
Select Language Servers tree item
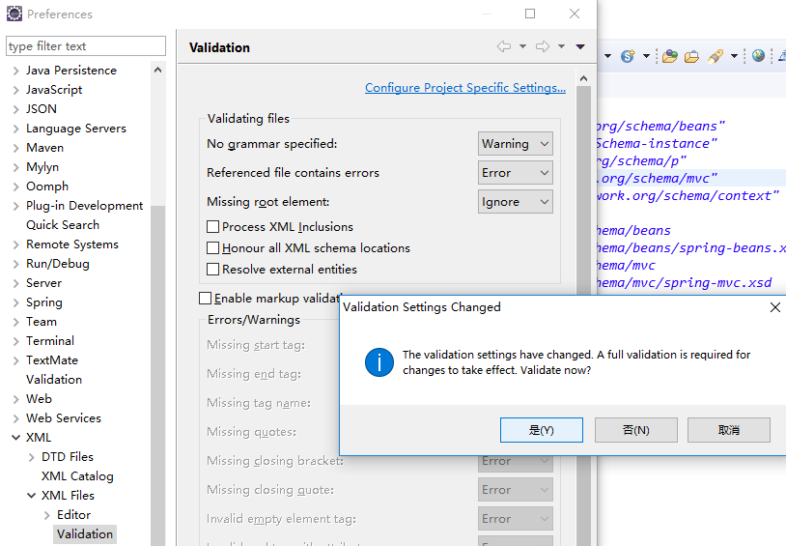76,129
